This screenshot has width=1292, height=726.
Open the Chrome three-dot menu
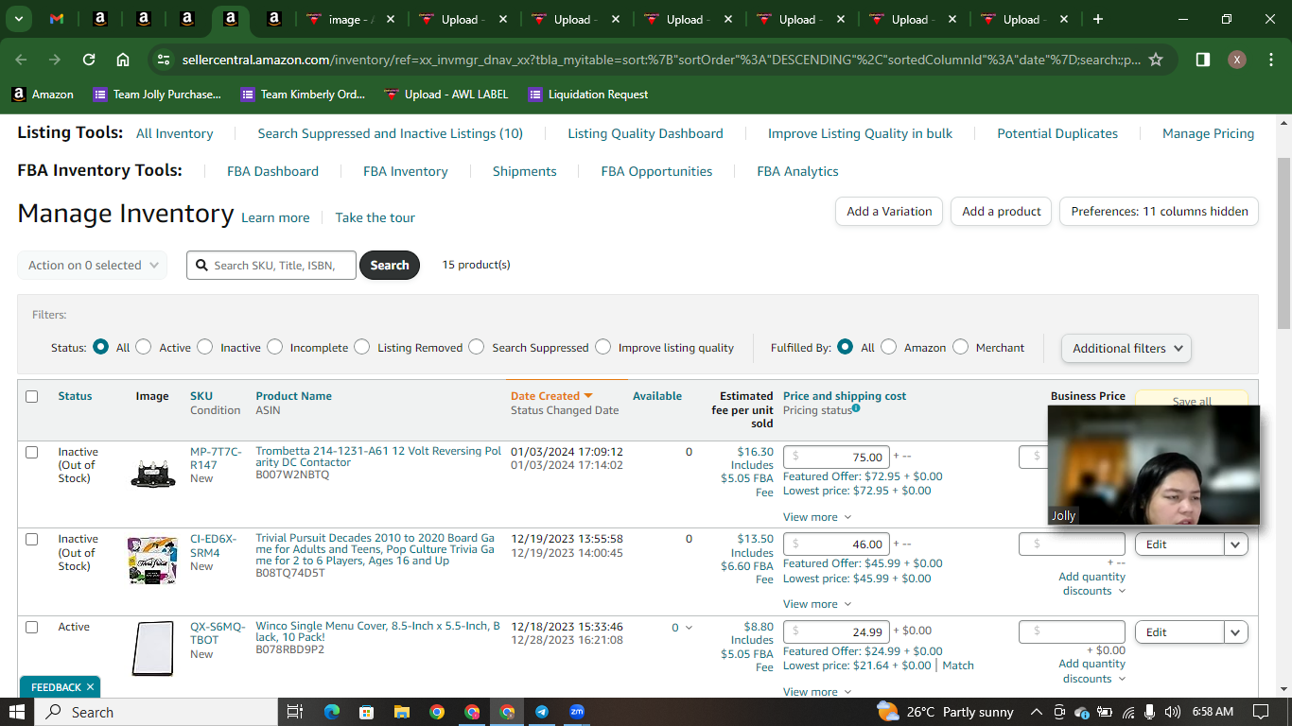[1270, 60]
